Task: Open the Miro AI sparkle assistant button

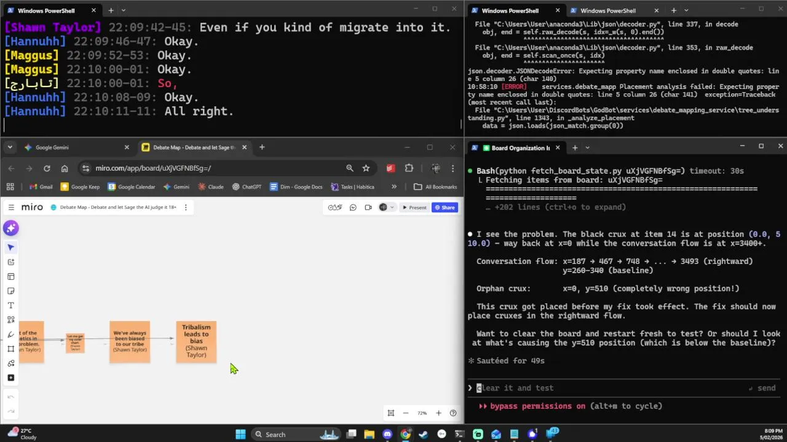Action: pyautogui.click(x=10, y=228)
